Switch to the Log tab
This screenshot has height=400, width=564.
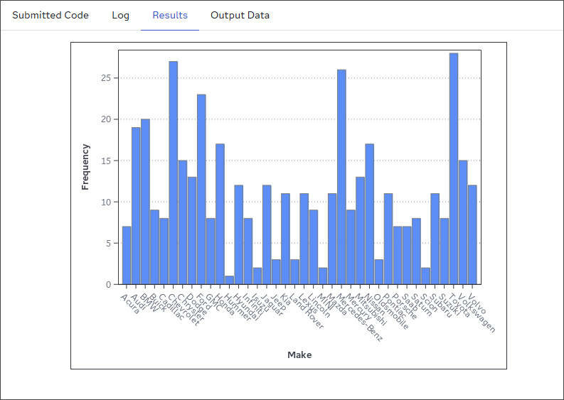120,15
